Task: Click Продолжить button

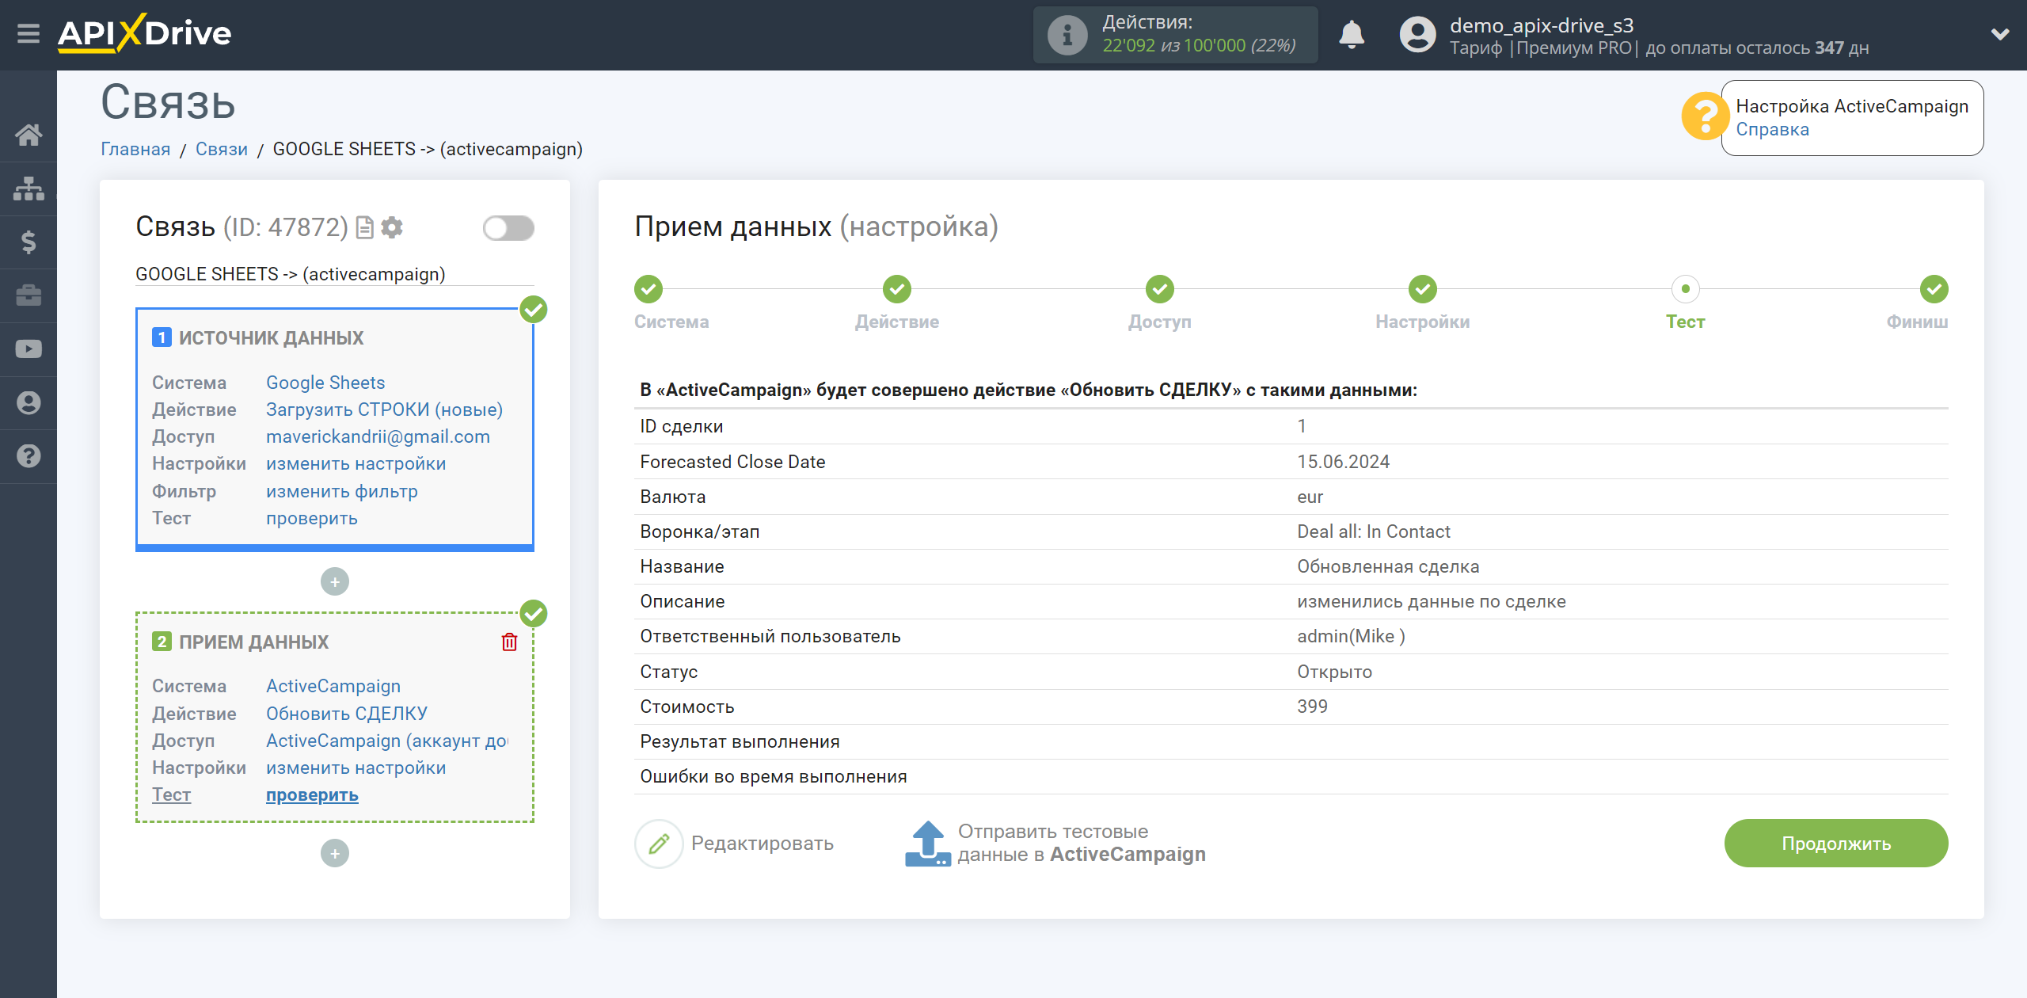Action: click(x=1835, y=844)
